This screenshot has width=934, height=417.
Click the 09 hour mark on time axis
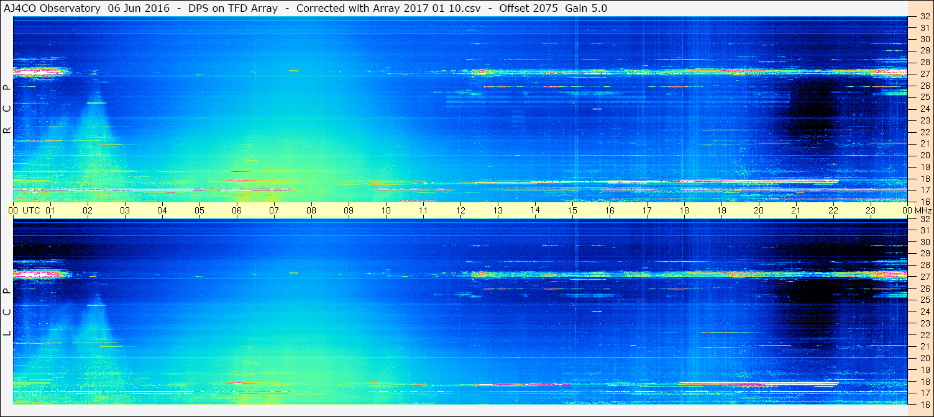(349, 210)
